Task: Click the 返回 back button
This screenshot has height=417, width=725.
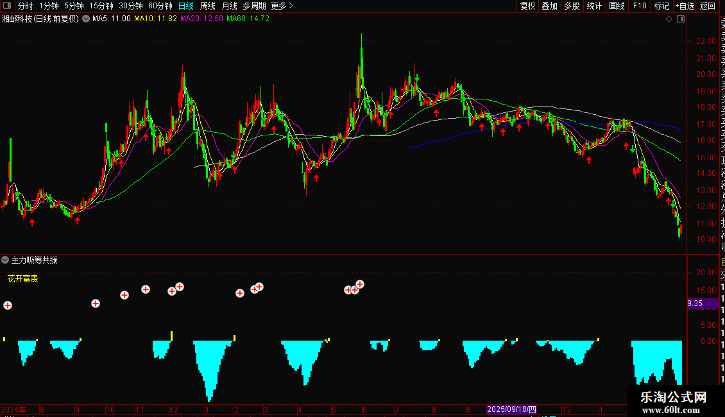Action: 708,6
